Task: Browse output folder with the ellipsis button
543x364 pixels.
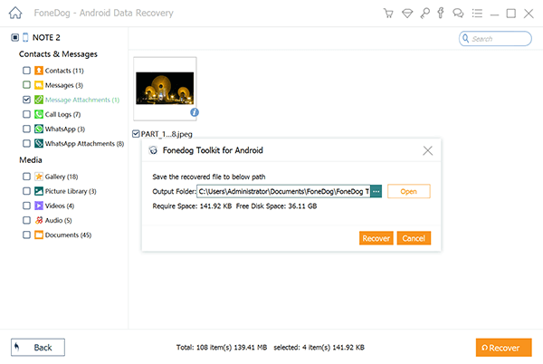Action: [376, 191]
